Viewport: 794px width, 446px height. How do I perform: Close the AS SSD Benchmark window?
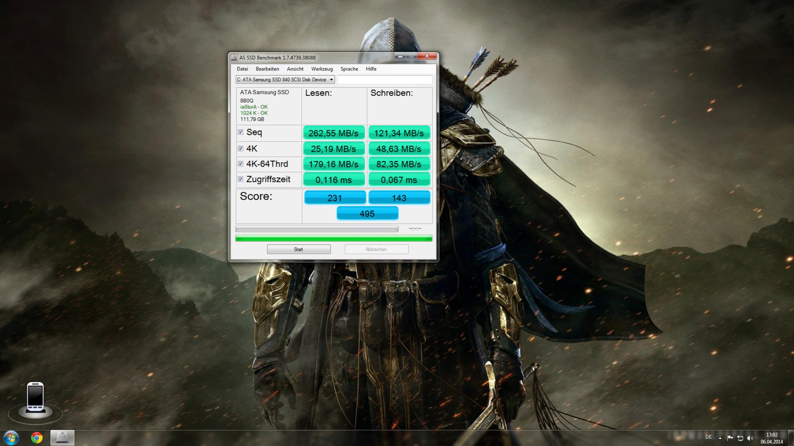click(x=427, y=56)
